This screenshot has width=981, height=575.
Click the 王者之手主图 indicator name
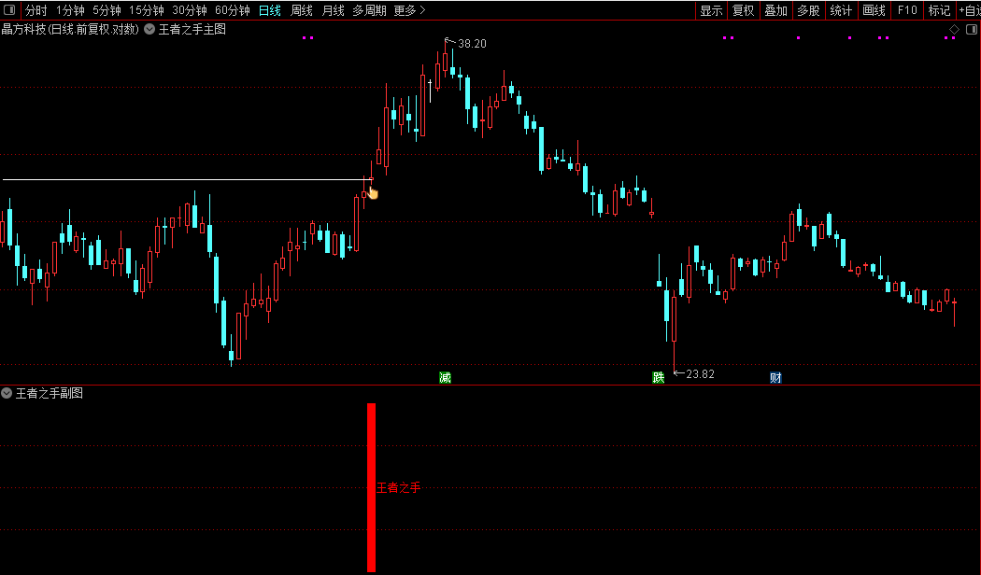point(192,29)
